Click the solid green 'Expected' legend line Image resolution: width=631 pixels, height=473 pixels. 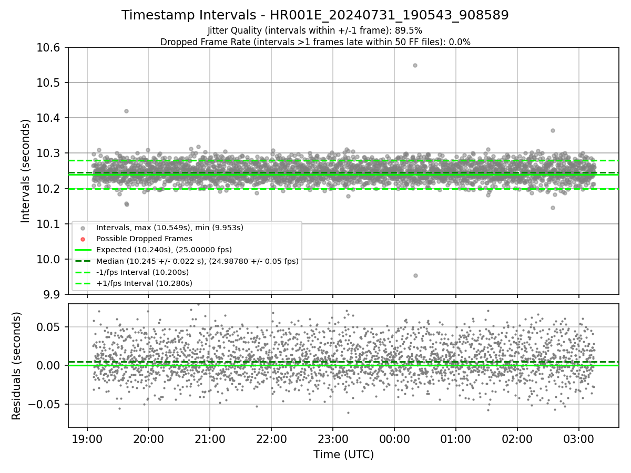[83, 250]
